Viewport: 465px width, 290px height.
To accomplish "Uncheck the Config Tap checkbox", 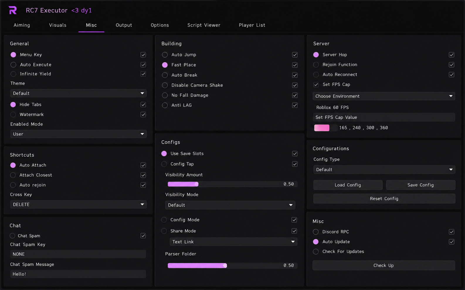I will 295,164.
